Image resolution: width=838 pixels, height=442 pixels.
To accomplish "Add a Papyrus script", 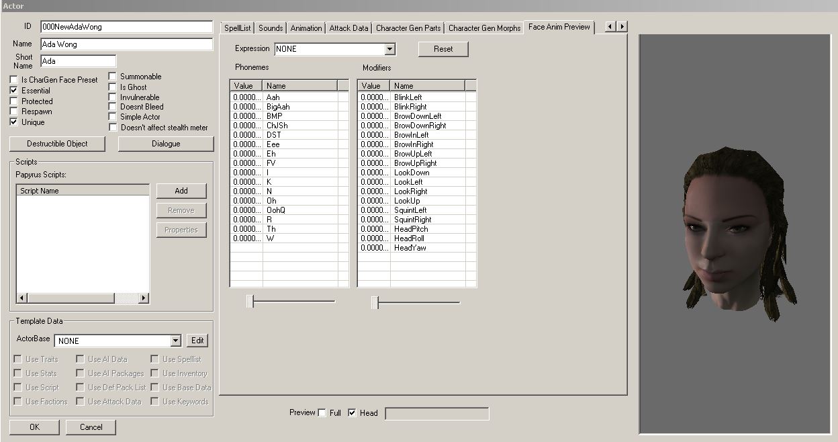I will (x=181, y=191).
